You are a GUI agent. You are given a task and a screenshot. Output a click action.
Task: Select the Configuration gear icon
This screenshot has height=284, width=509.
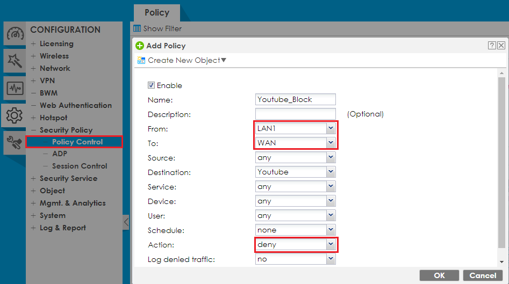[15, 115]
